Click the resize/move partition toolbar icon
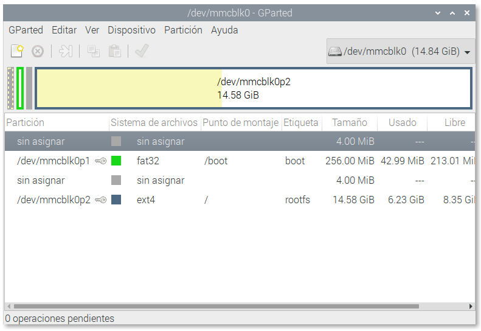Image resolution: width=481 pixels, height=331 pixels. [x=66, y=52]
